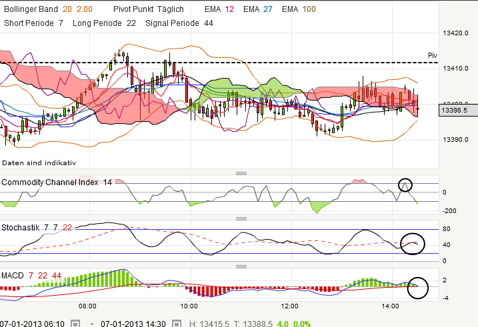Select the EMA 27 setting

258,9
